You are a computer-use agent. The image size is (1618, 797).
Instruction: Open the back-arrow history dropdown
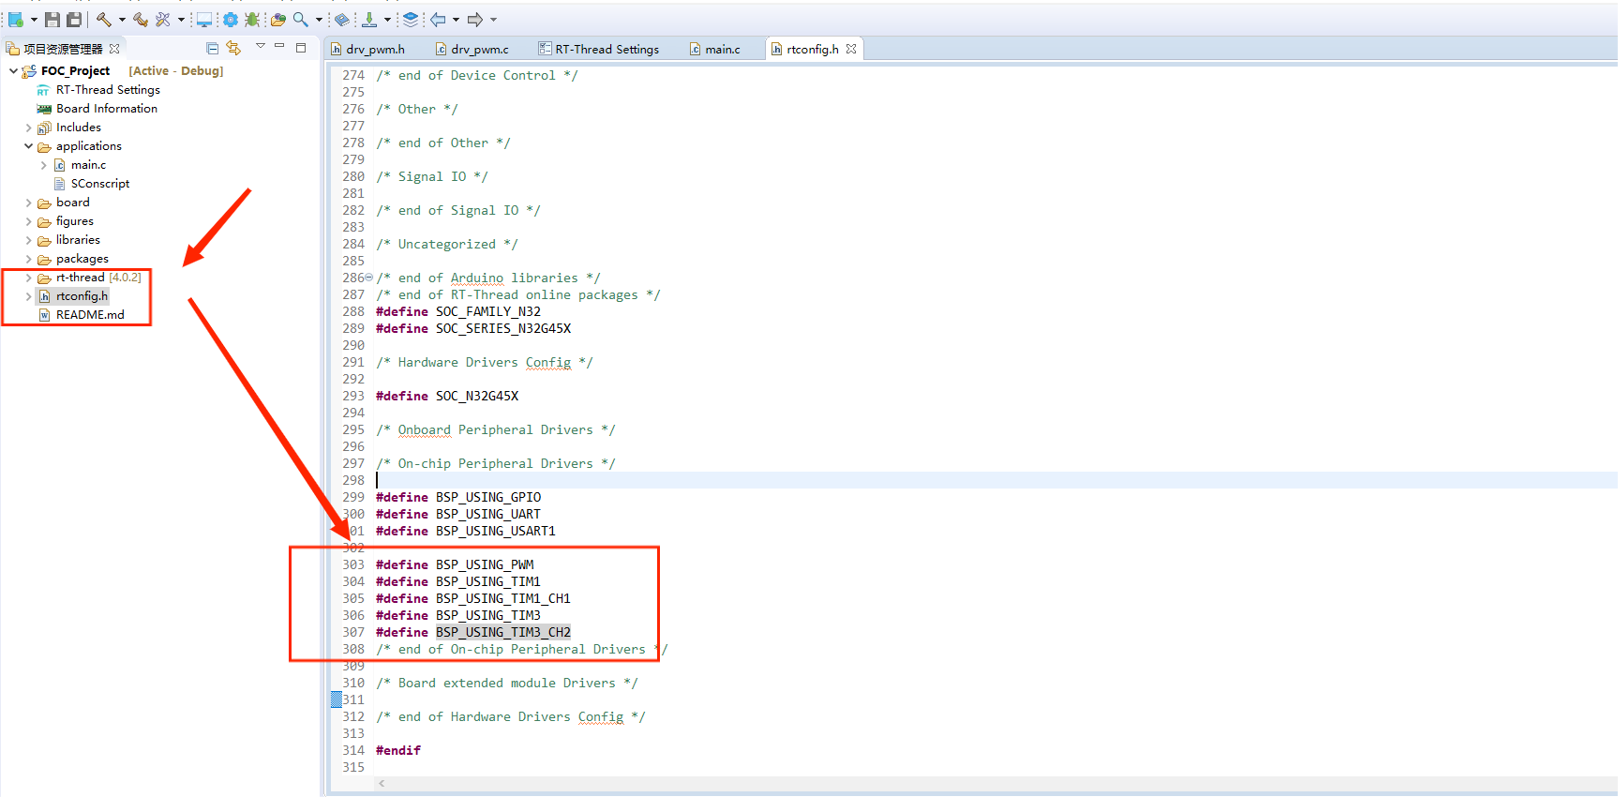[456, 20]
